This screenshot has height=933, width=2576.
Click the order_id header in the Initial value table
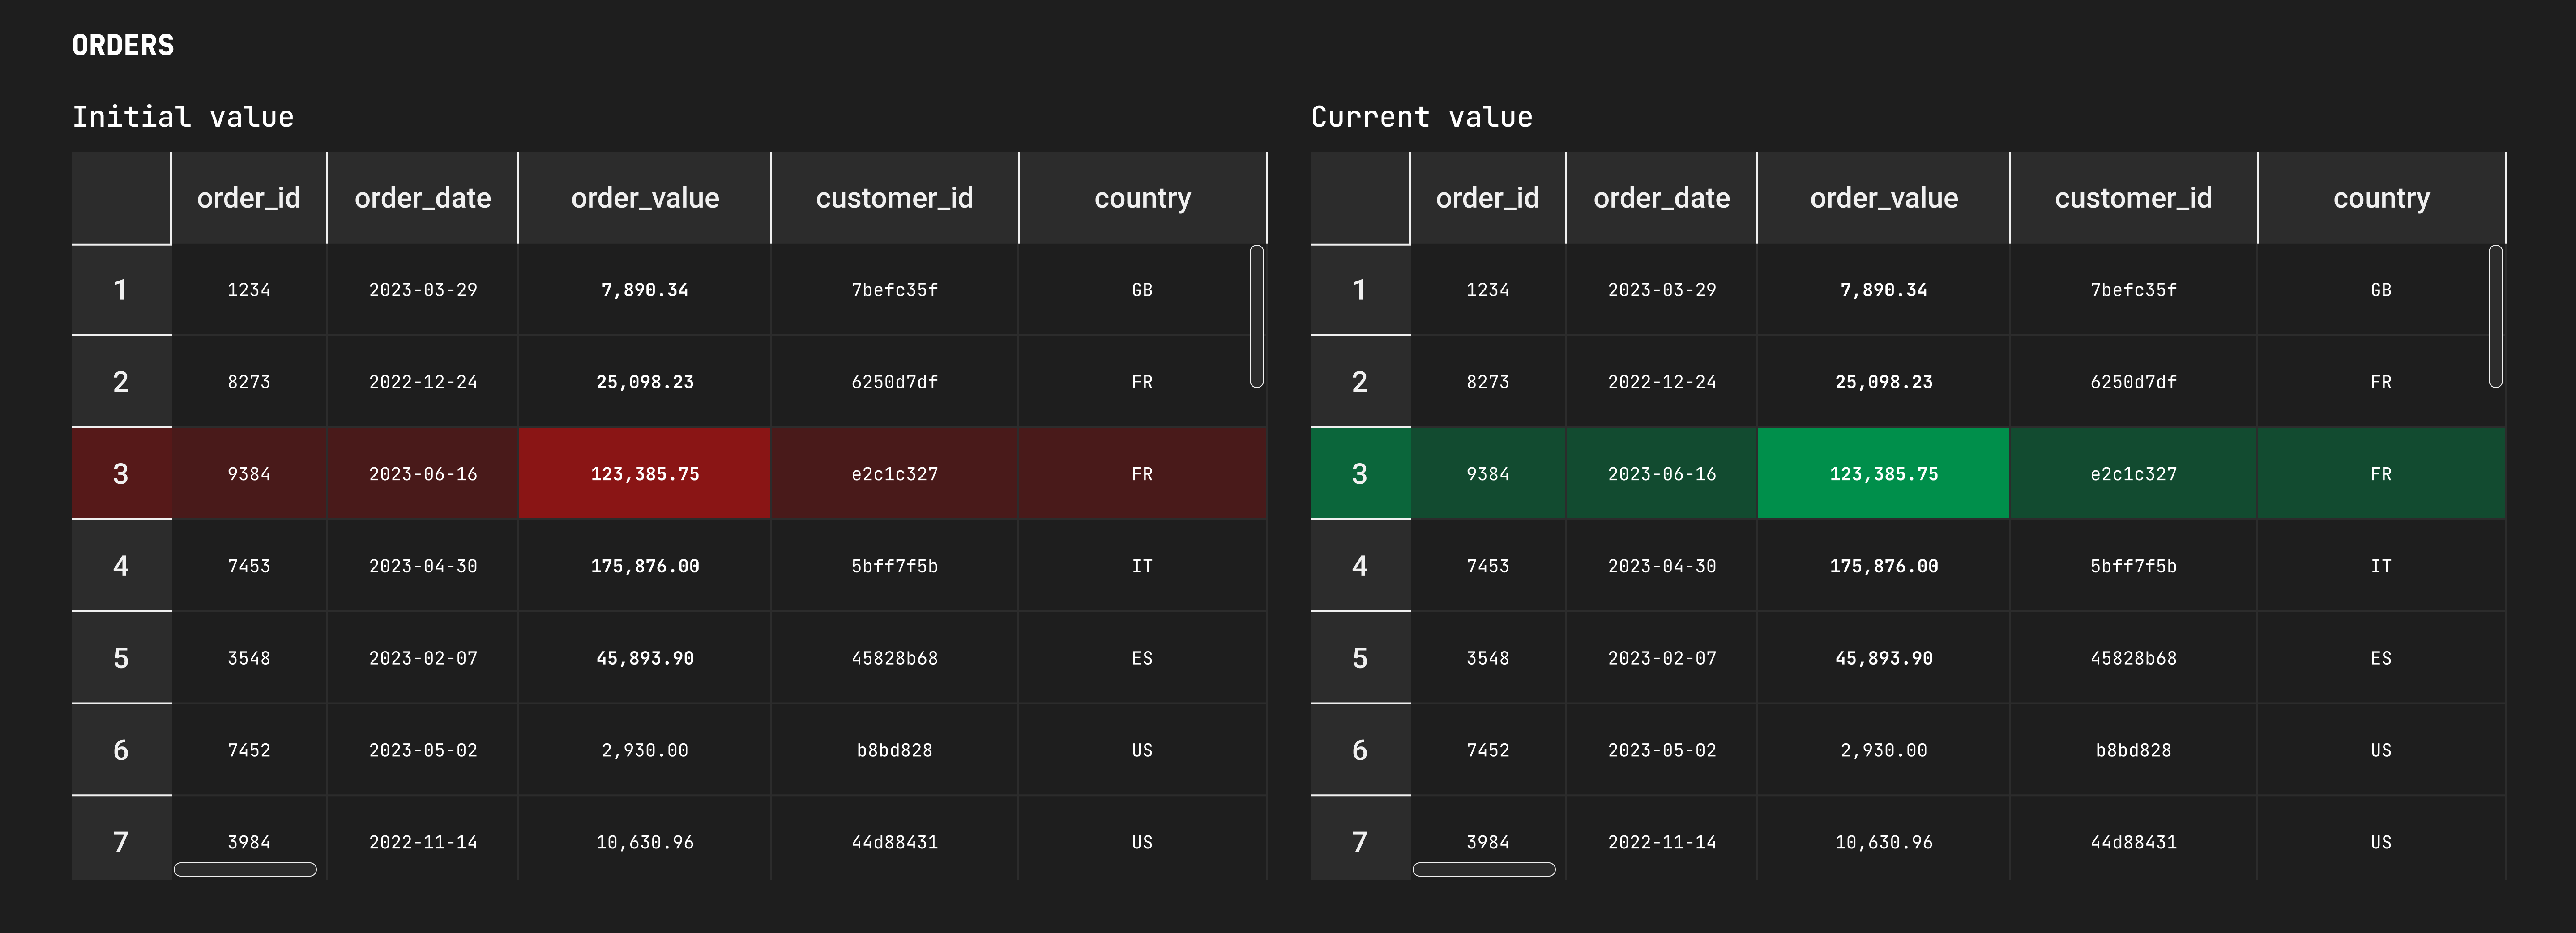click(248, 198)
